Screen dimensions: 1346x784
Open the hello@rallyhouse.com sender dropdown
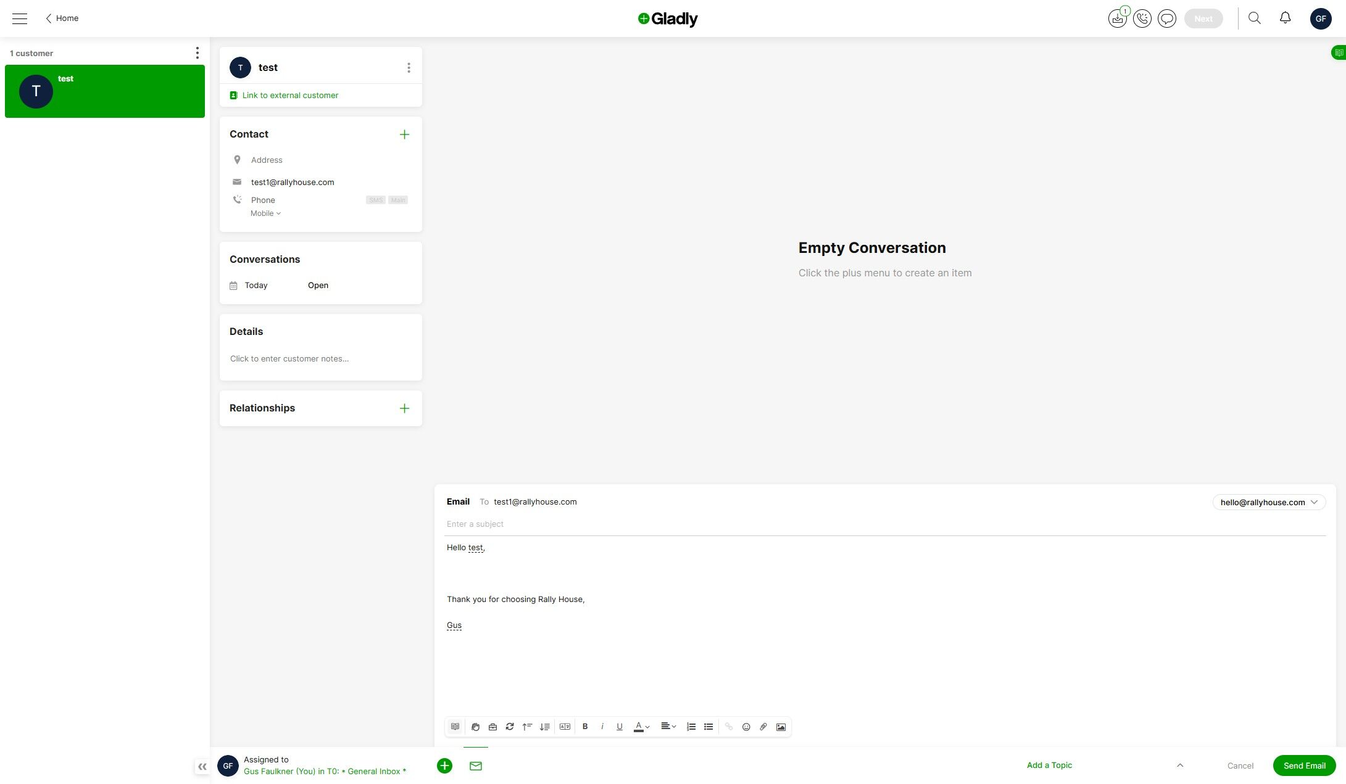(x=1269, y=502)
